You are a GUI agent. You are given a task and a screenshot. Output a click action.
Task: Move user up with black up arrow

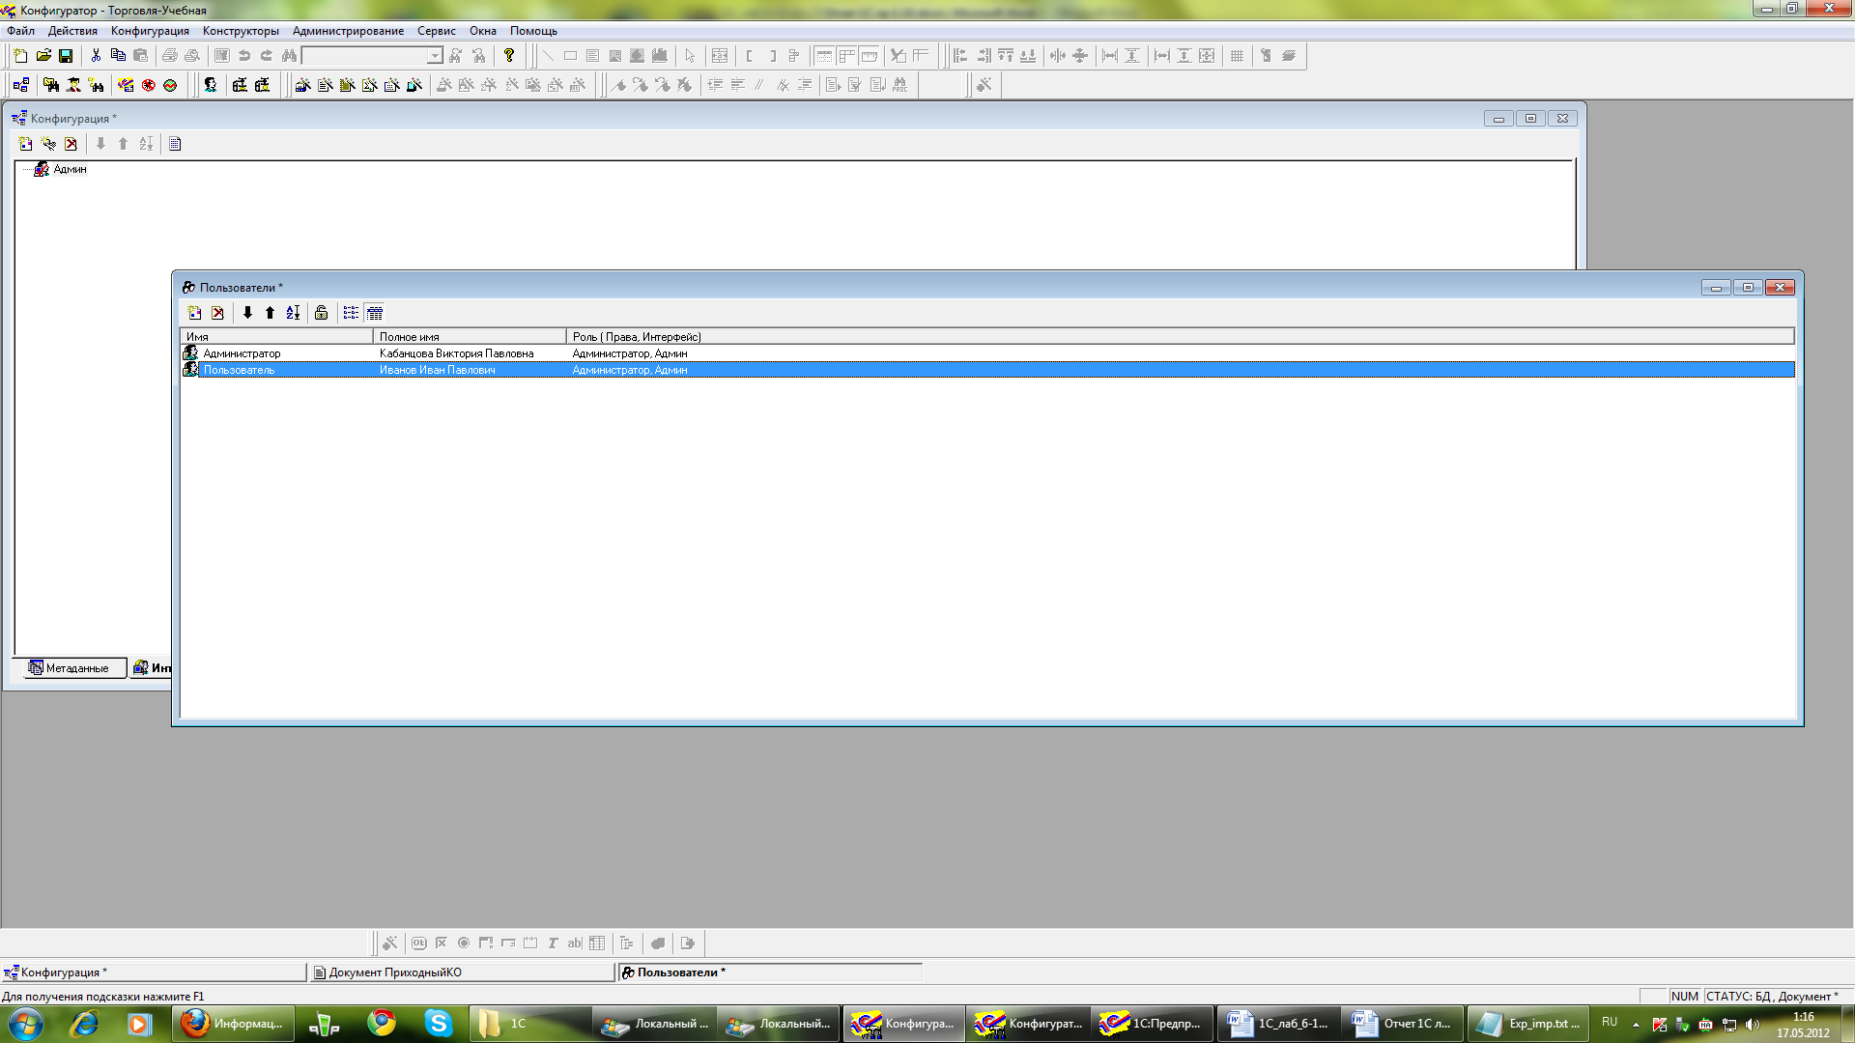click(270, 313)
